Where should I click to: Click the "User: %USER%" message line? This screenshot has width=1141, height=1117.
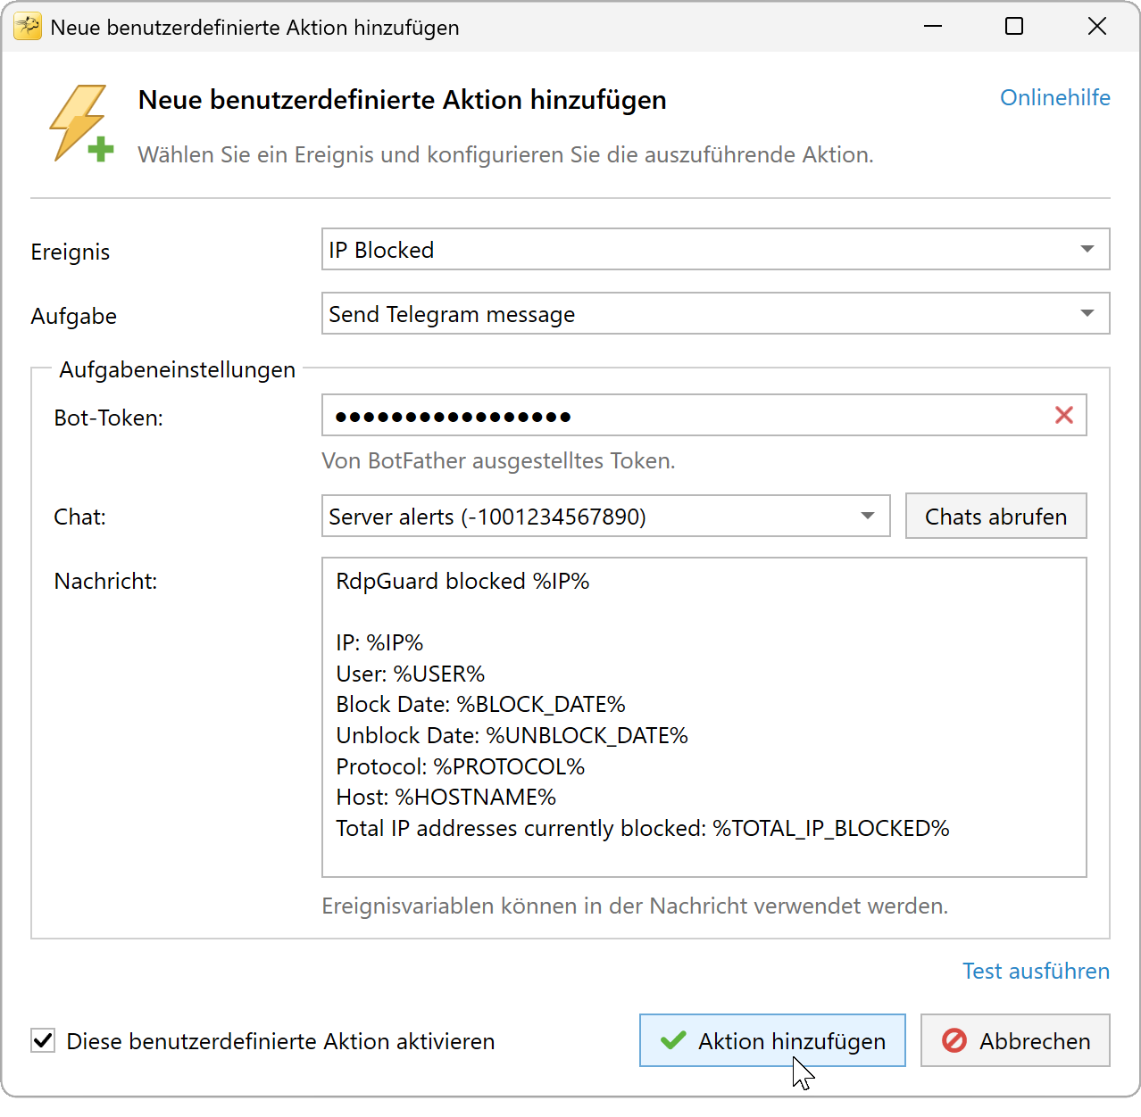click(410, 674)
